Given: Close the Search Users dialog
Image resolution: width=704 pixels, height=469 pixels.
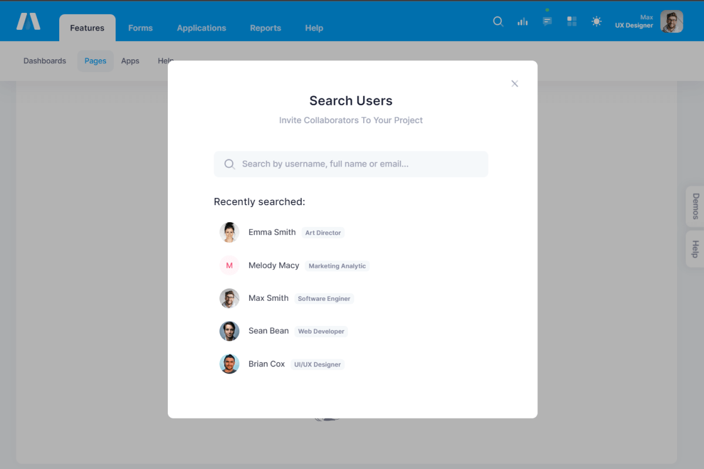Looking at the screenshot, I should point(515,84).
